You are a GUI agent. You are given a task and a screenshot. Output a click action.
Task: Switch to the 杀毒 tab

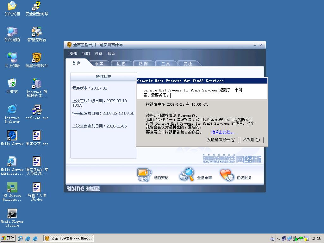[99, 64]
